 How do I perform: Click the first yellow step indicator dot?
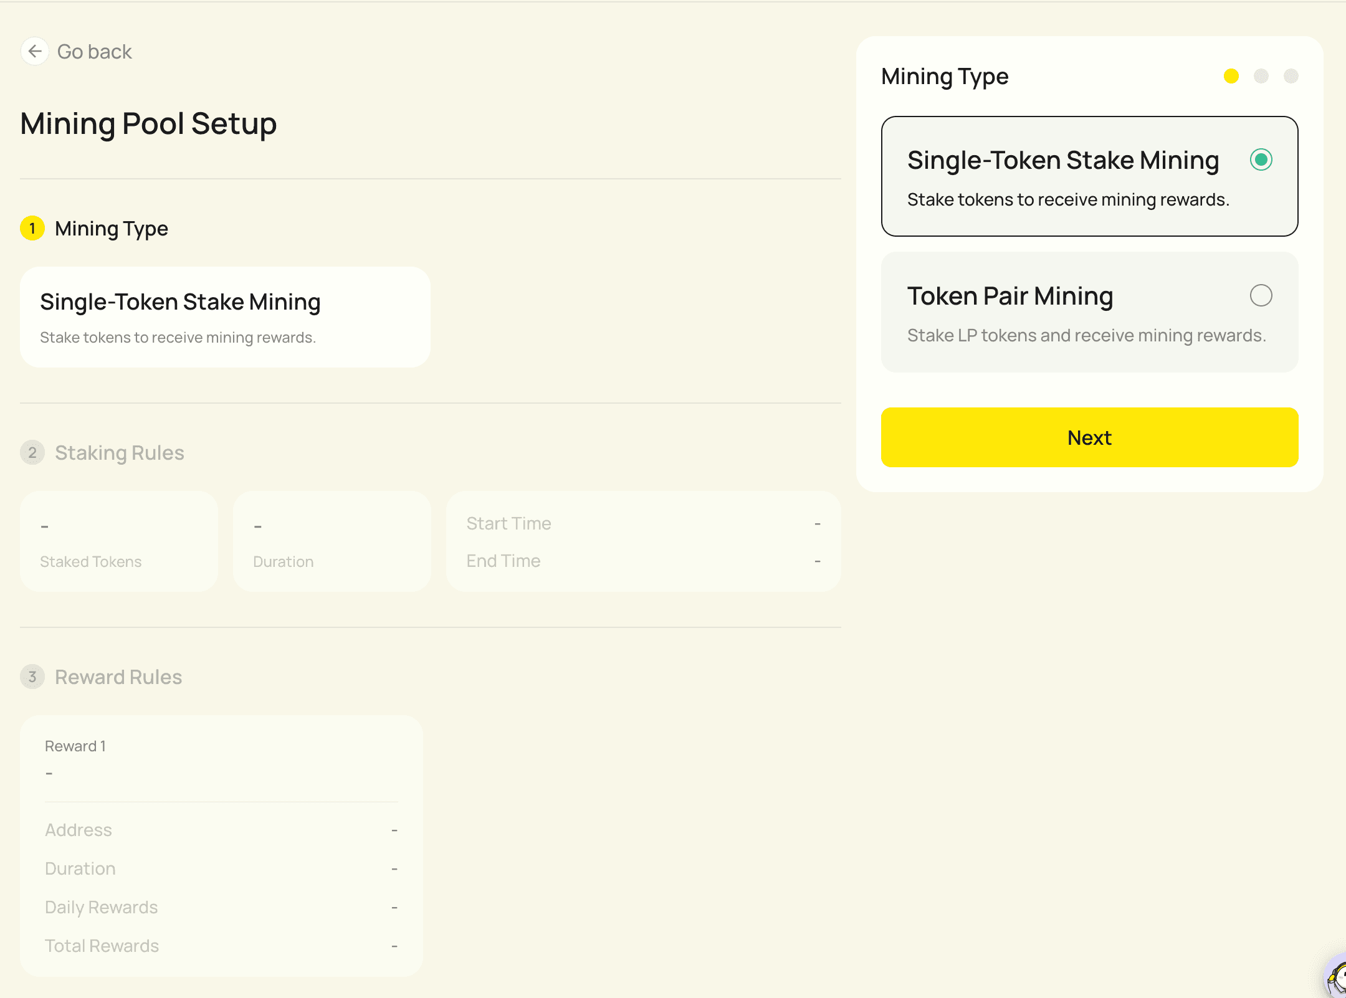tap(1231, 76)
